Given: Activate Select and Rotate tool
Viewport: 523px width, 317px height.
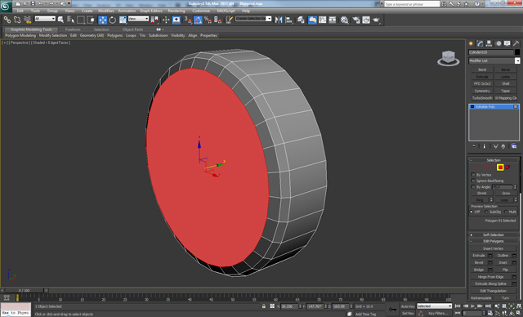Looking at the screenshot, I should (113, 20).
